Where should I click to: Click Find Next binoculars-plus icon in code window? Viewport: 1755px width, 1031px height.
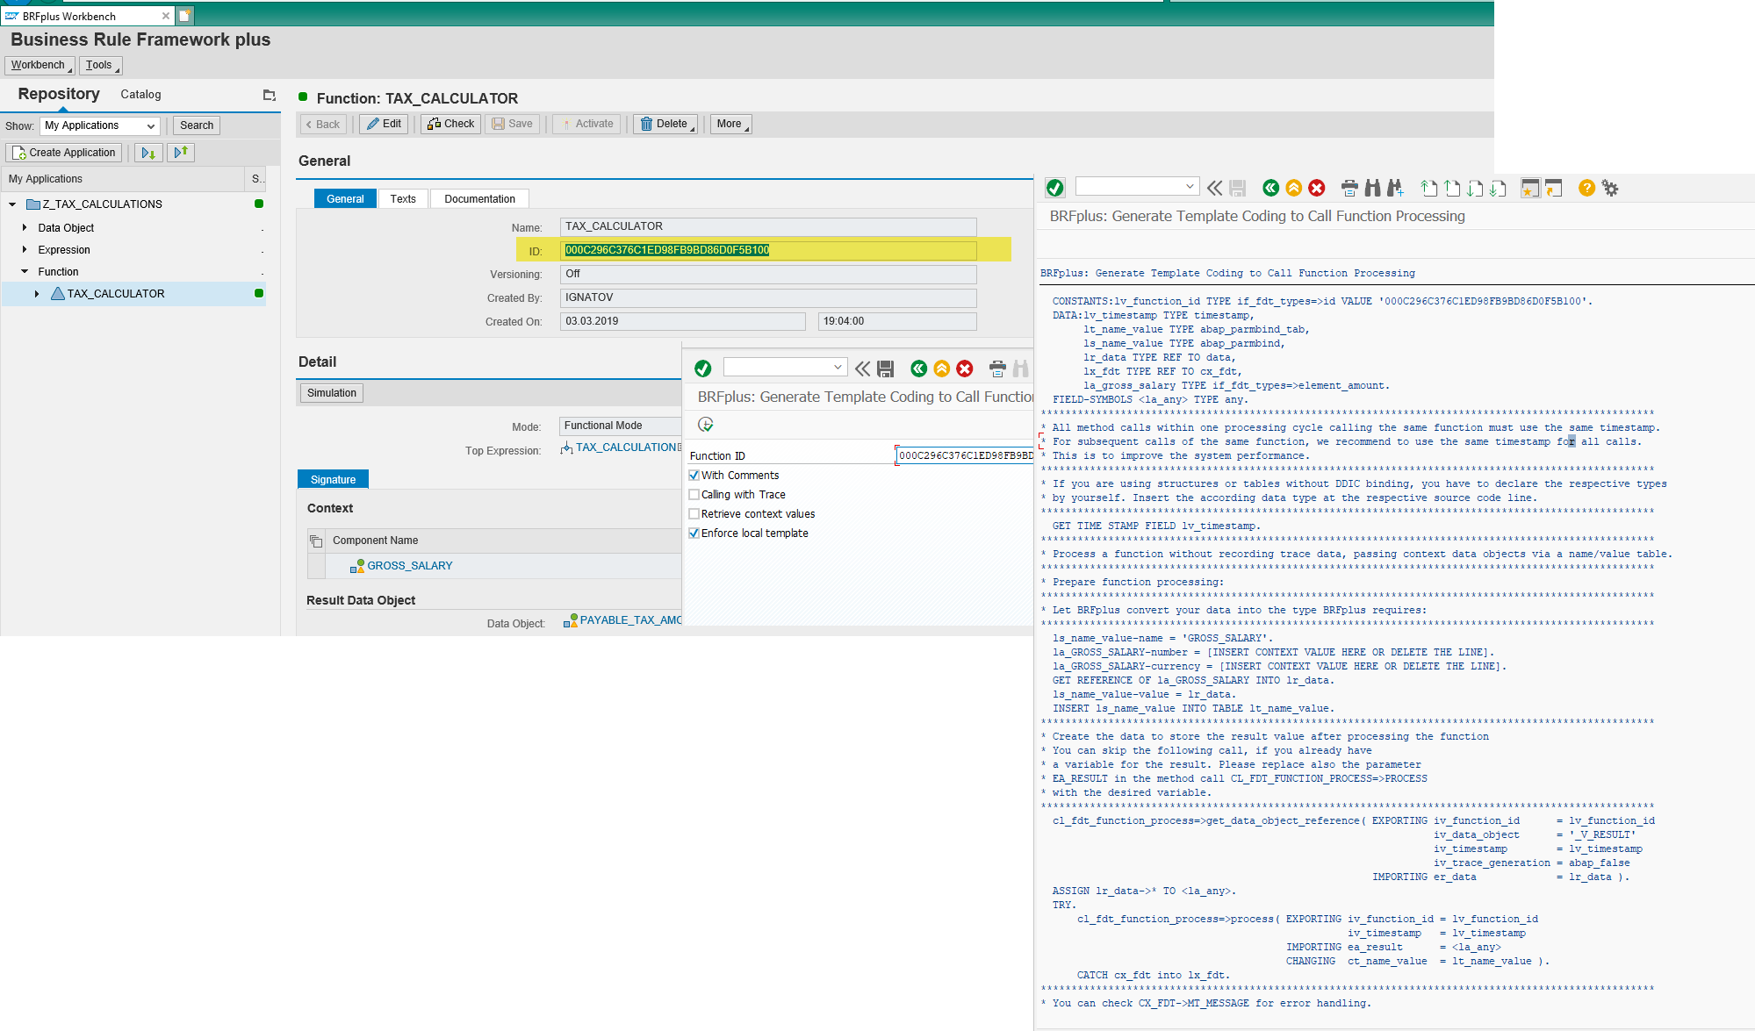click(x=1395, y=188)
